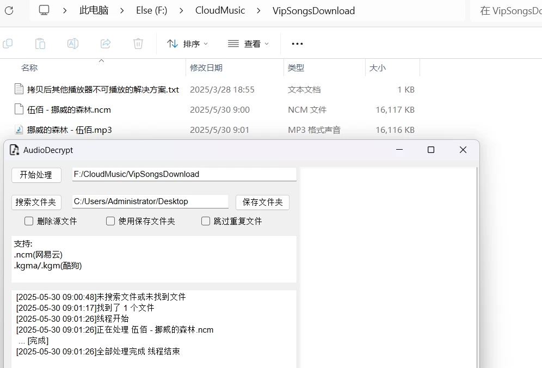Select file 挪威的森林 - 伍佰.mp3
The height and width of the screenshot is (368, 542).
(x=70, y=130)
